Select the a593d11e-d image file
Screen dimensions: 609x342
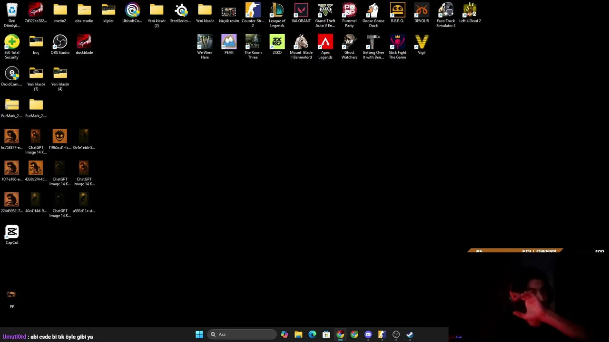(x=84, y=203)
